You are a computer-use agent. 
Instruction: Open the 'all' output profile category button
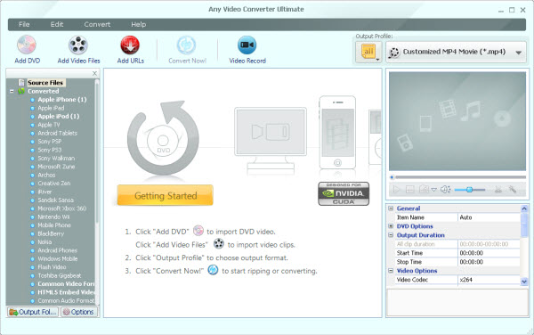[x=368, y=53]
